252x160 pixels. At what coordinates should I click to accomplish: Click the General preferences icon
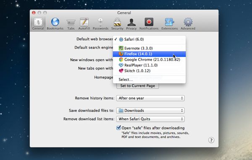pos(38,24)
